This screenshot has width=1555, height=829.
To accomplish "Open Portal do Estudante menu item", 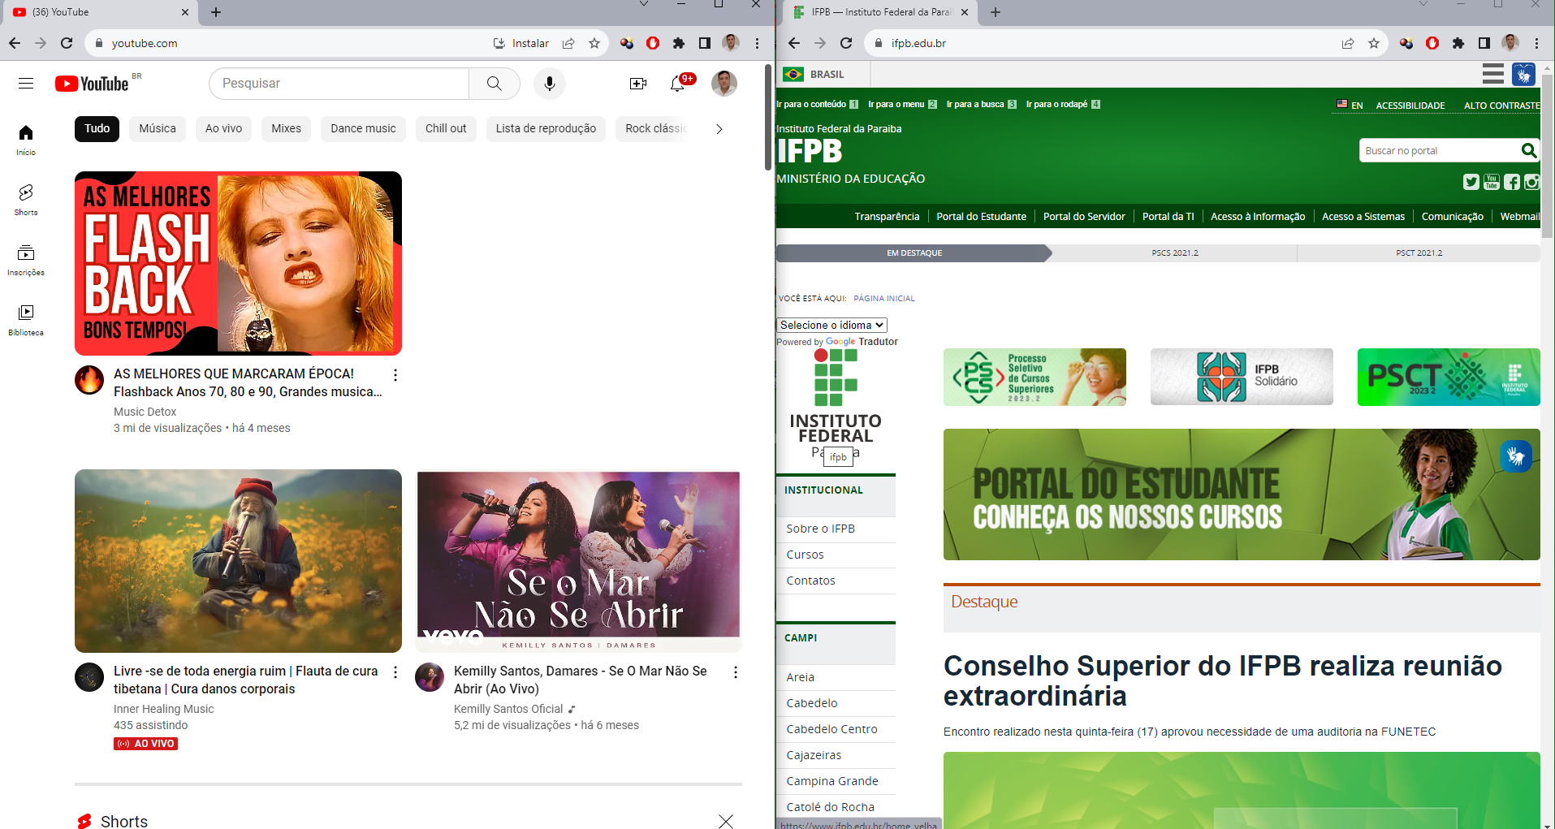I will [x=981, y=217].
